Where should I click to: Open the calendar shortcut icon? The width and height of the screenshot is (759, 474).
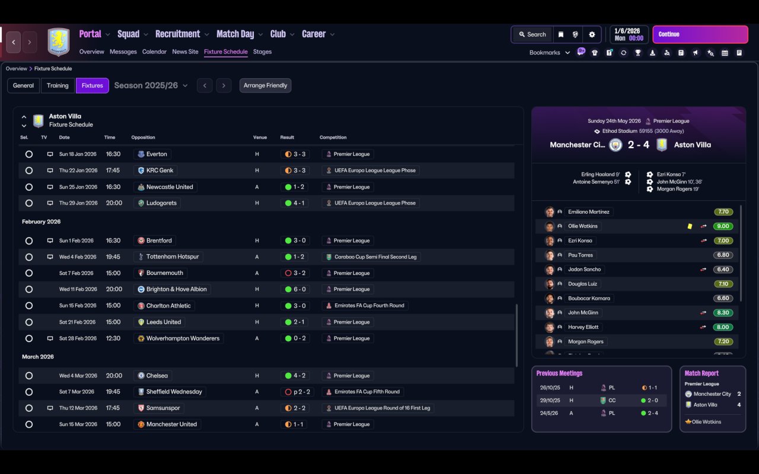pos(725,53)
